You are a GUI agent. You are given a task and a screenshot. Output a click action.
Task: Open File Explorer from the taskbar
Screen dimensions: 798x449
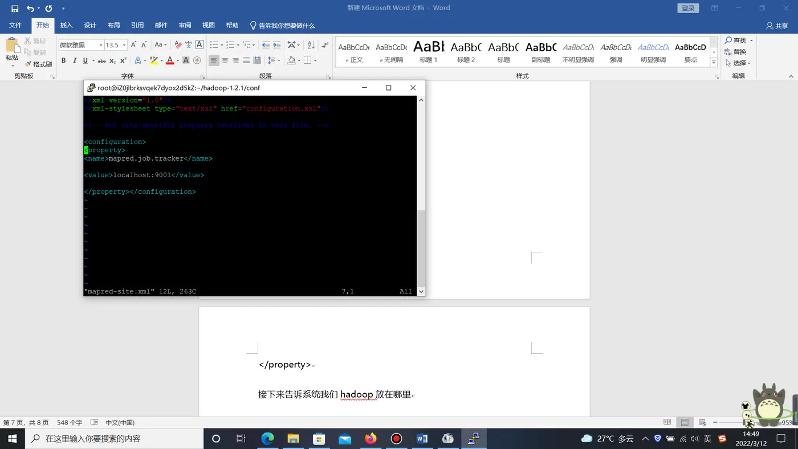pyautogui.click(x=293, y=439)
